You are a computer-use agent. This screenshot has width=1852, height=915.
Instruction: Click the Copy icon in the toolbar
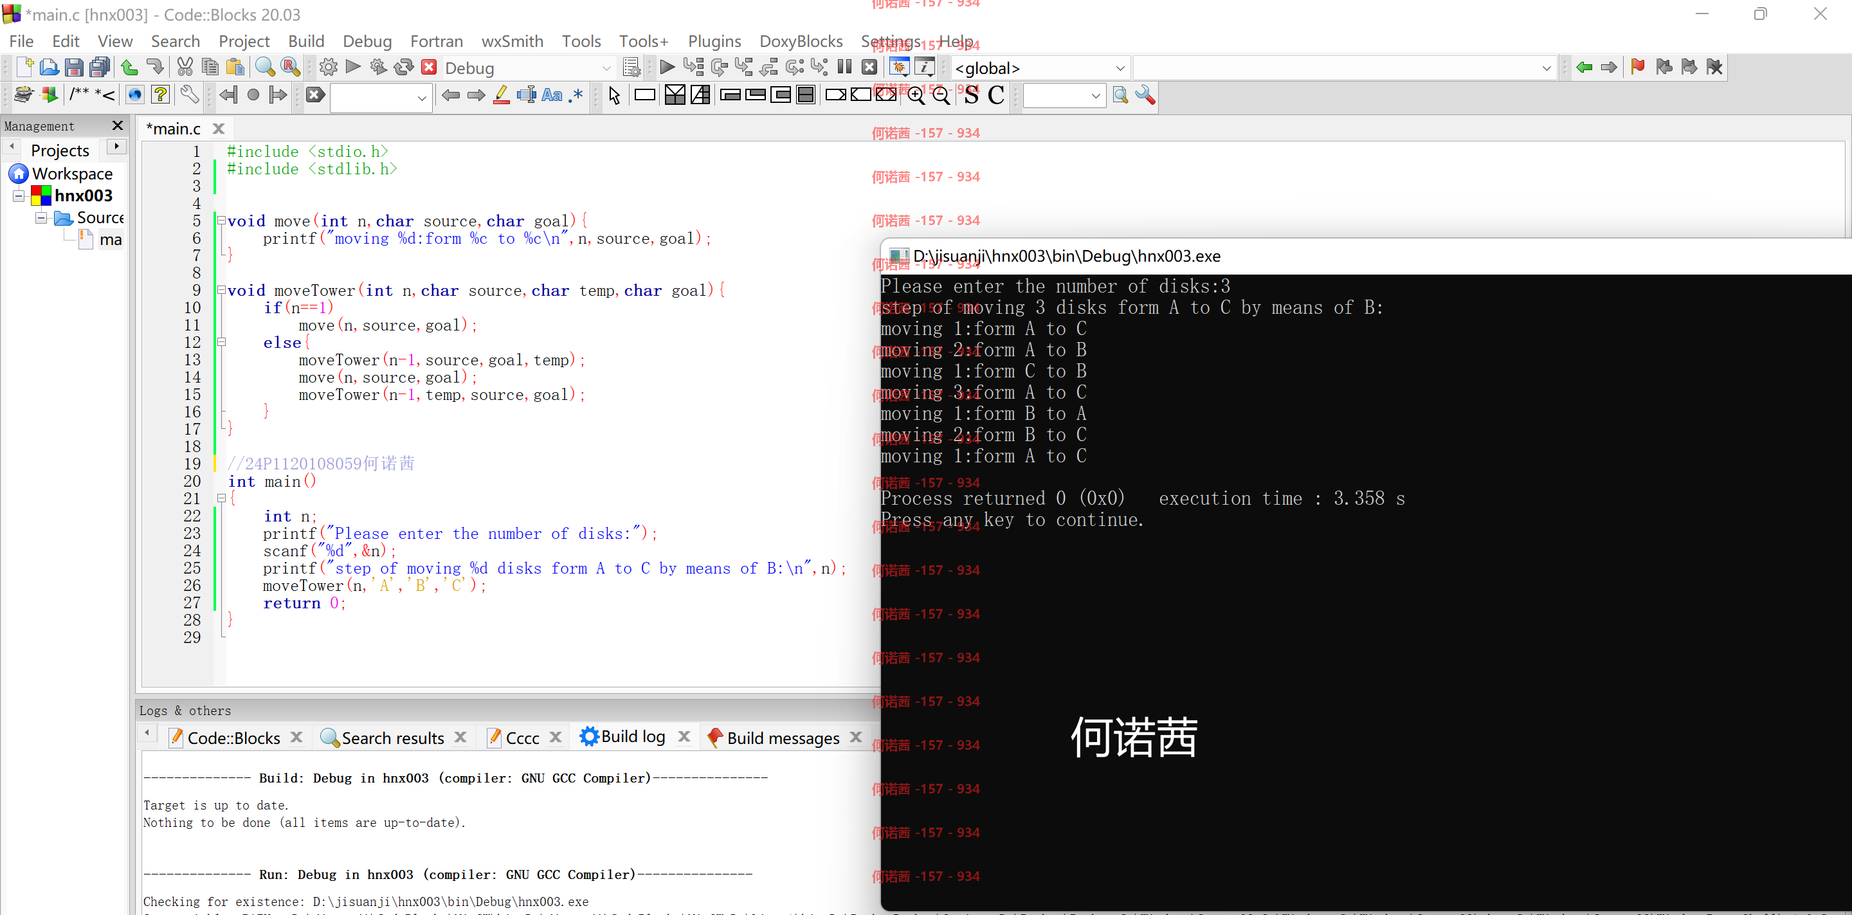tap(210, 68)
